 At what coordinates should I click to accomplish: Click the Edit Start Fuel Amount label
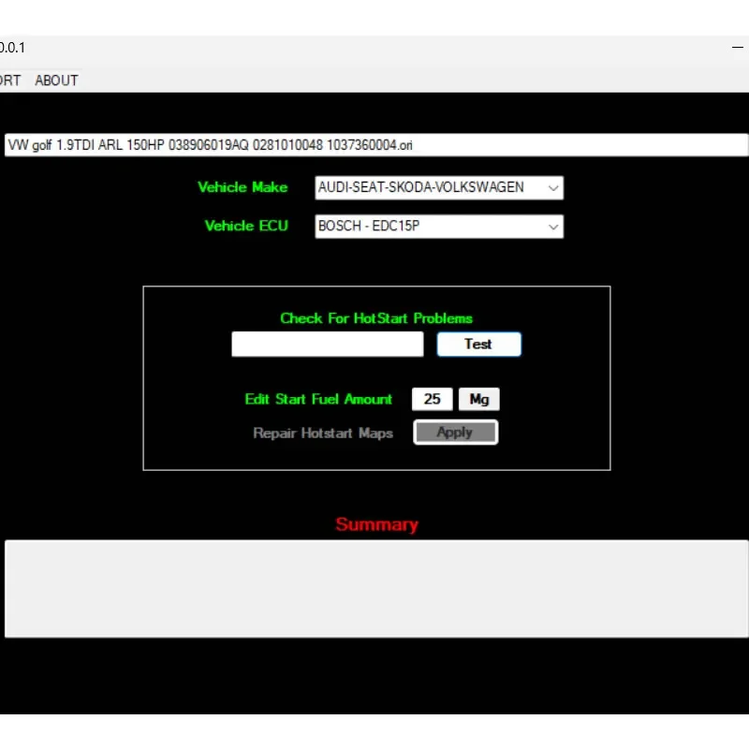[318, 399]
